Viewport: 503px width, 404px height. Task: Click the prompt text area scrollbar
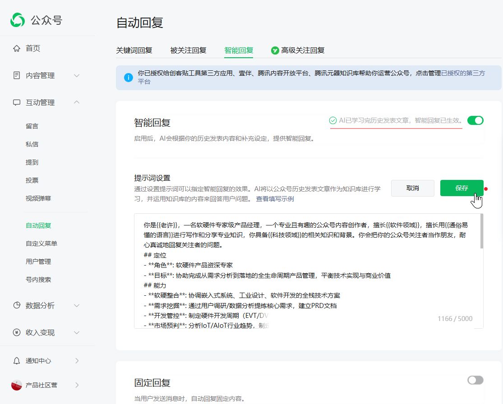click(x=482, y=231)
